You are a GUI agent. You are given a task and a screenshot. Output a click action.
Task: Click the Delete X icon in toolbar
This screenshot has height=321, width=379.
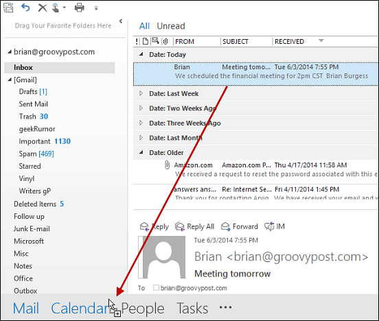[x=43, y=8]
